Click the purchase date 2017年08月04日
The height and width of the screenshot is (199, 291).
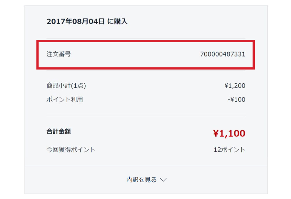[76, 22]
